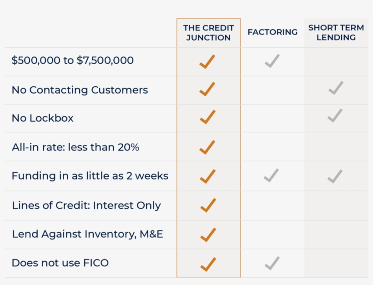Click orange checkmark for No Contacting Customers
Viewport: 373px width, 285px height.
coord(207,89)
